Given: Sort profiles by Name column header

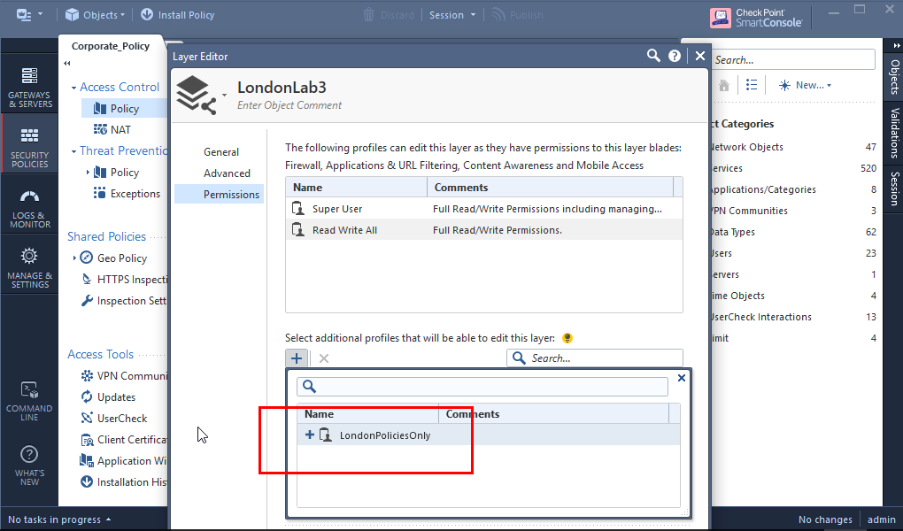Looking at the screenshot, I should [x=357, y=187].
